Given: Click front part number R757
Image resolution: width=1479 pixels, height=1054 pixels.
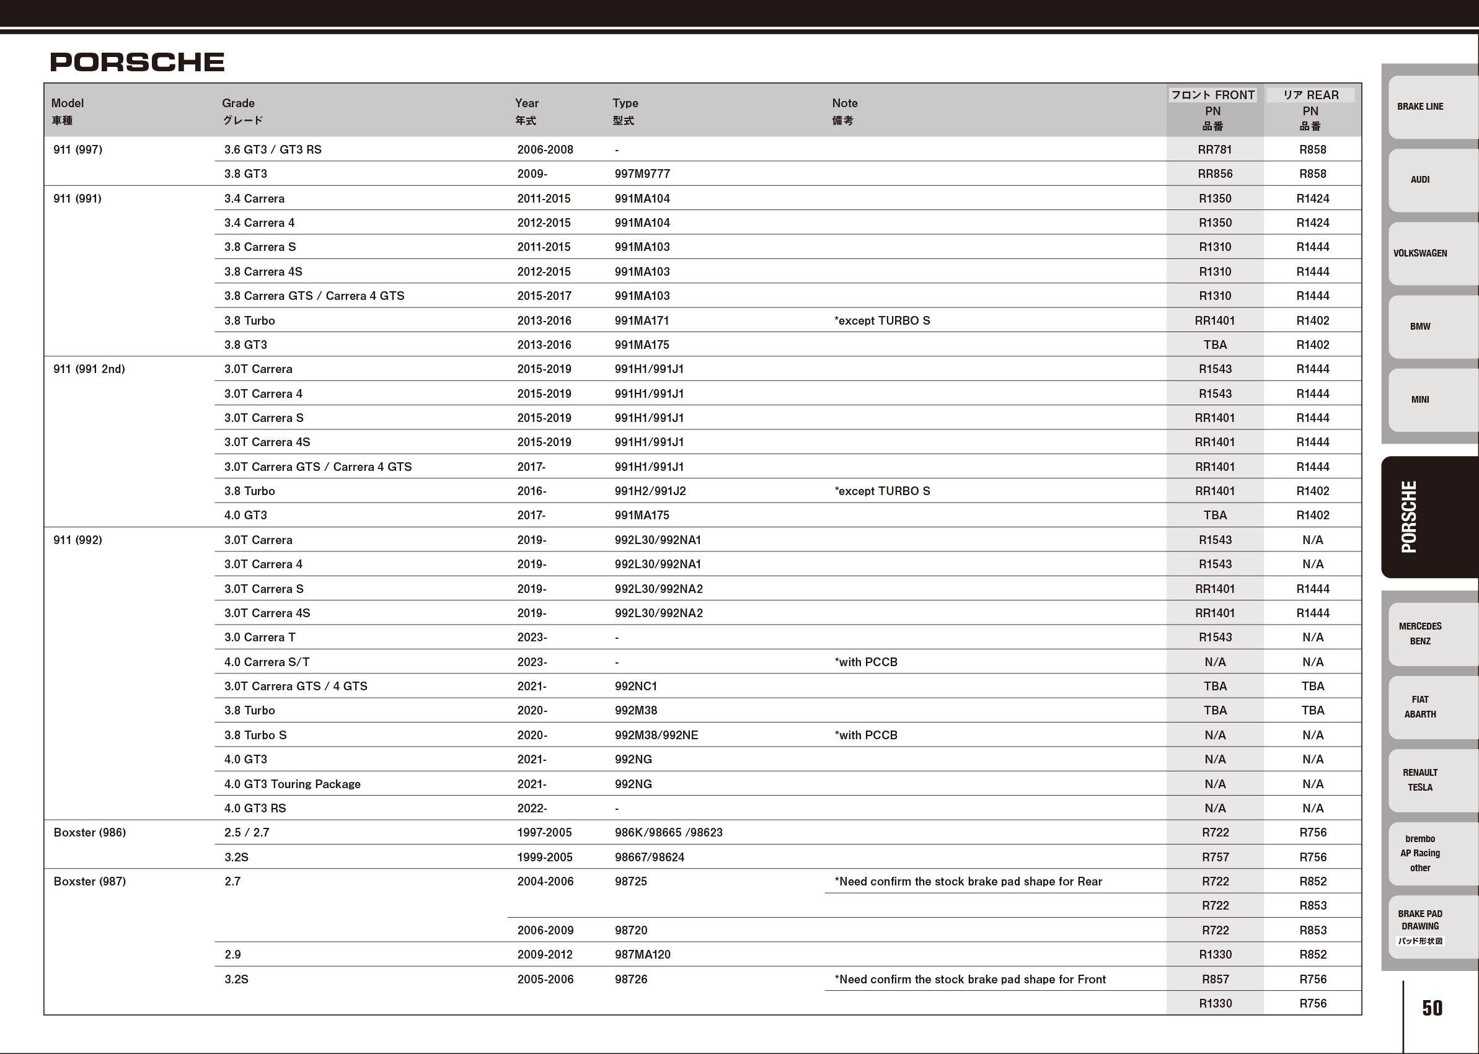Looking at the screenshot, I should click(1215, 858).
